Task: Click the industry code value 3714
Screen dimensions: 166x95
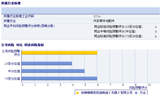Action: coord(97,16)
